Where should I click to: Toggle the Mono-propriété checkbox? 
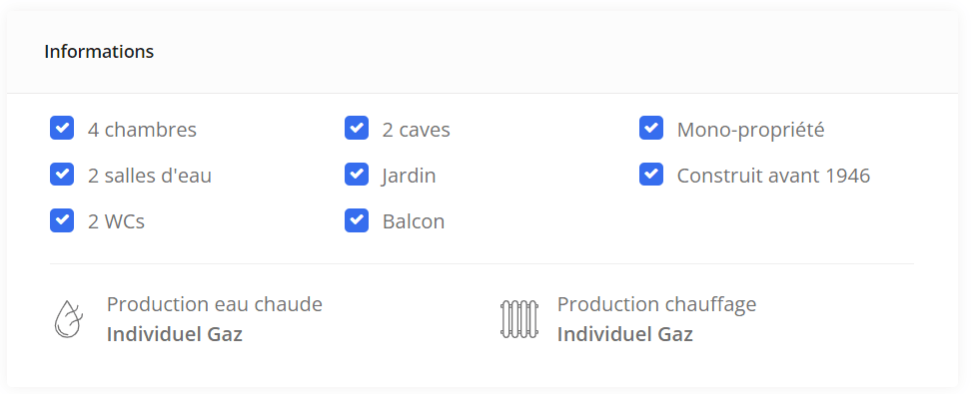point(651,128)
